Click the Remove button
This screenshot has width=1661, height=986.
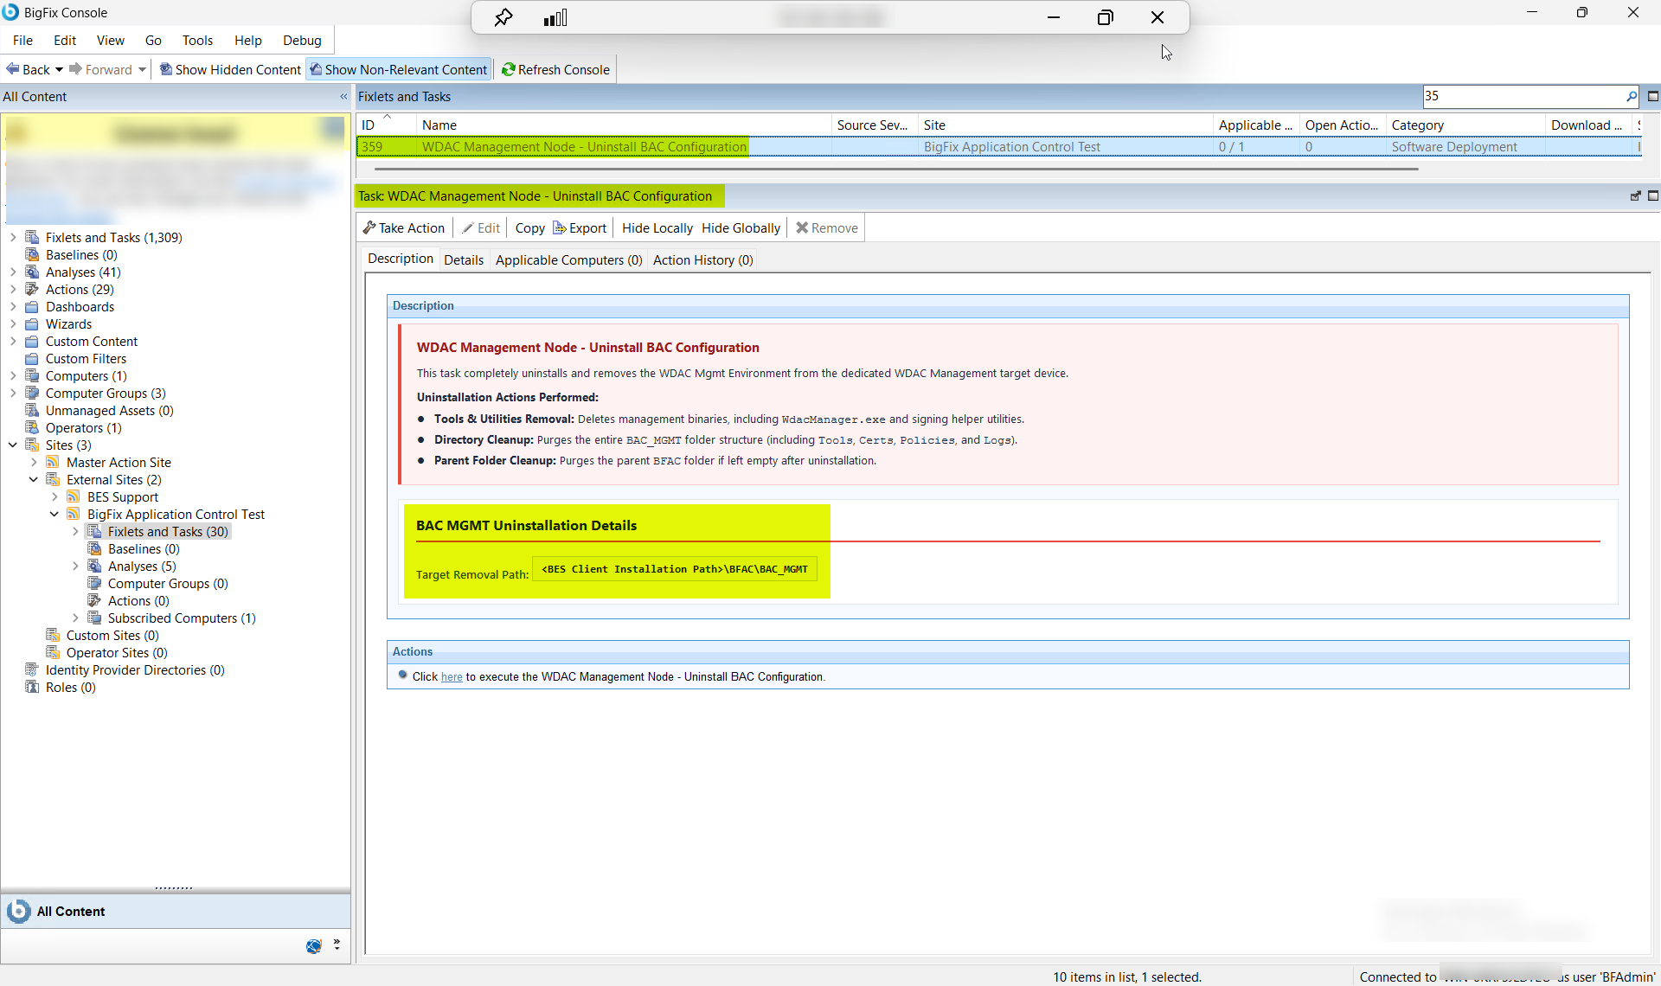pyautogui.click(x=827, y=227)
